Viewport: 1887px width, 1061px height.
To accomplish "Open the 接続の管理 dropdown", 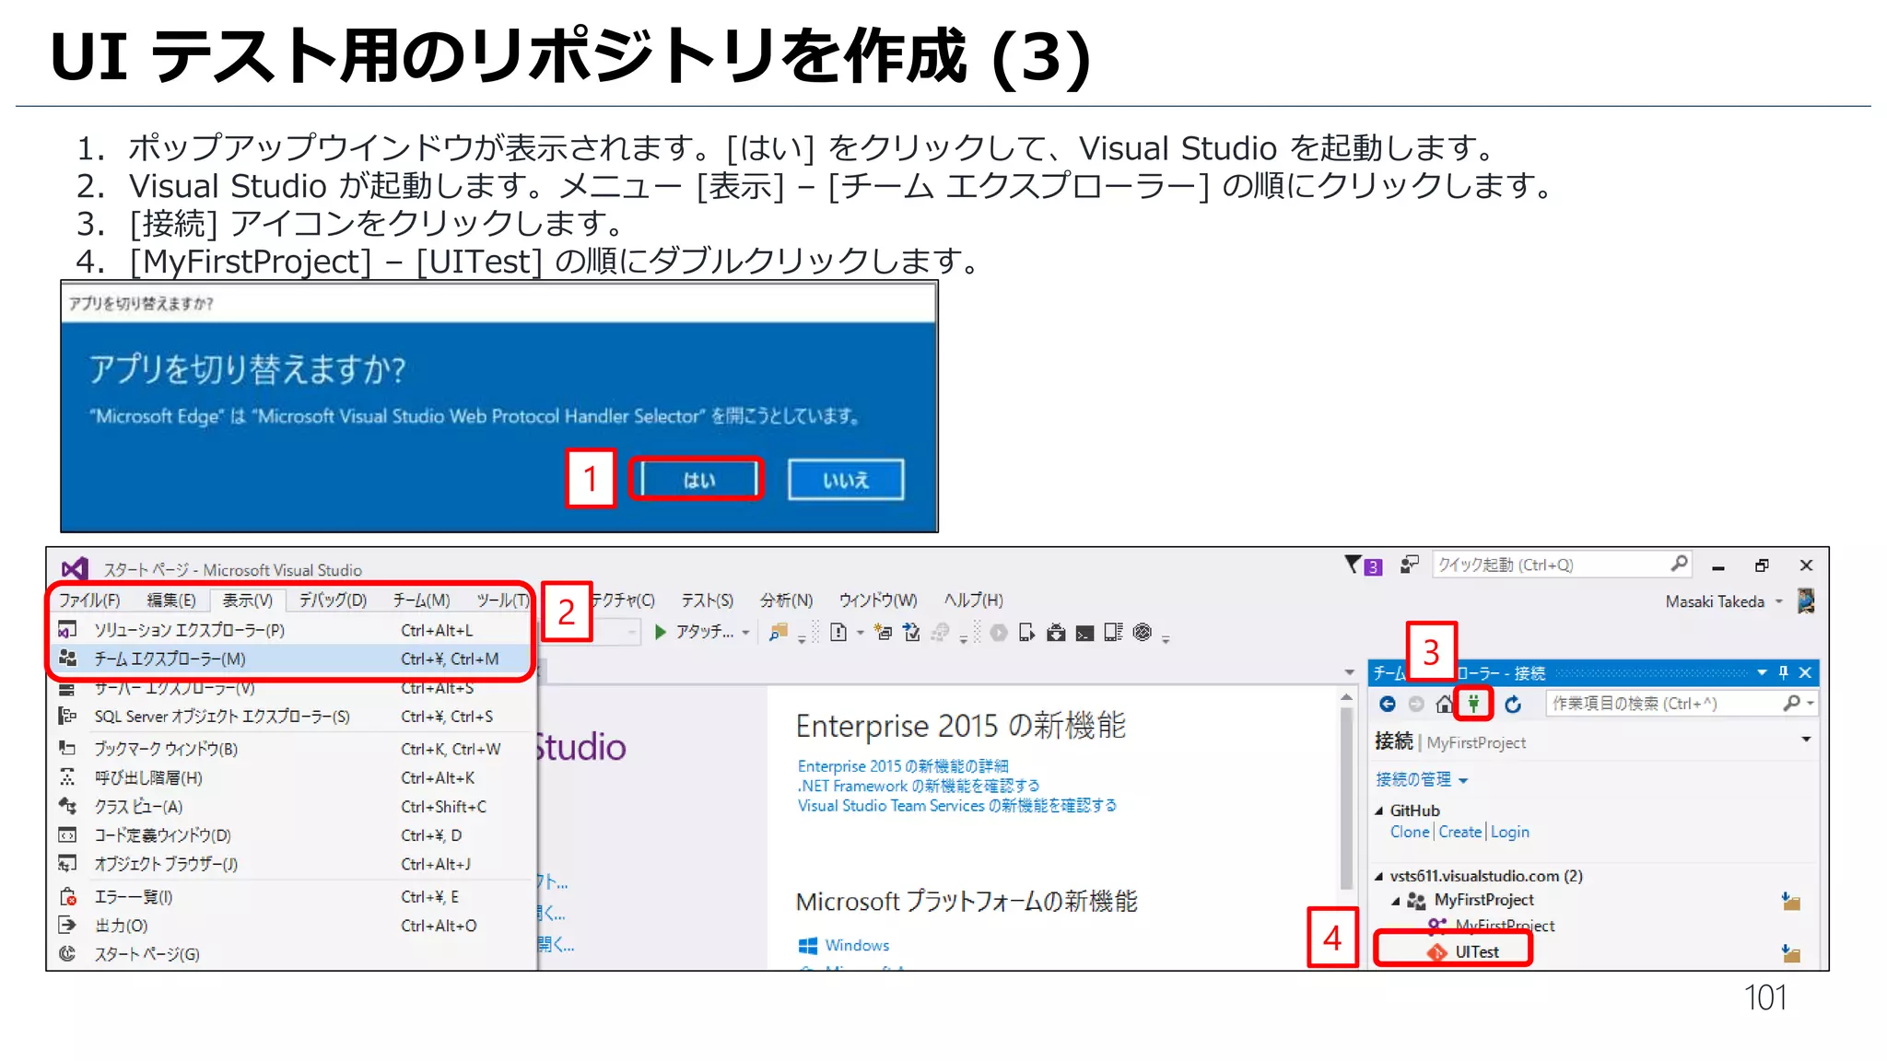I will coord(1422,780).
